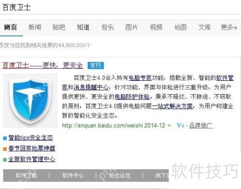241x189 pixels.
Task: Select the 网页 tab
Action: [x=11, y=27]
